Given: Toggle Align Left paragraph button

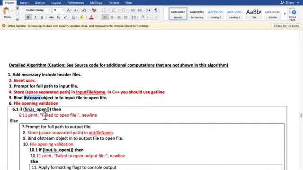Looking at the screenshot, I should [105, 17].
